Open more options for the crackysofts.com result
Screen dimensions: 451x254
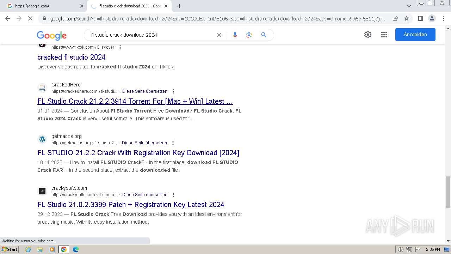click(x=173, y=195)
